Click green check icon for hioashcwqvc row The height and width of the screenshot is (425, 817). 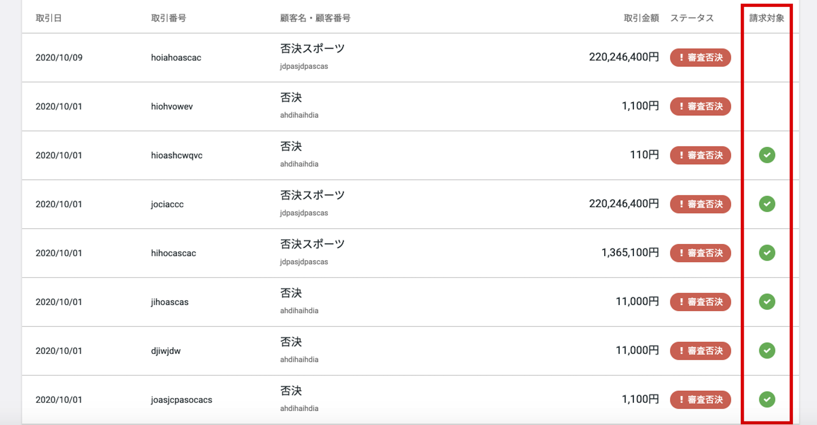767,155
